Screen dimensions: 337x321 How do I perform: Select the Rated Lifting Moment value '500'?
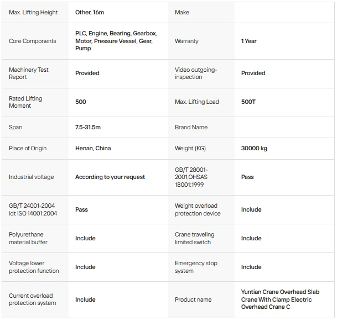pos(81,102)
